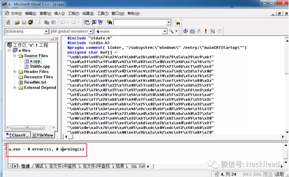The image size is (289, 177).
Task: Toggle the Output window visibility icon
Action: (x=94, y=22)
